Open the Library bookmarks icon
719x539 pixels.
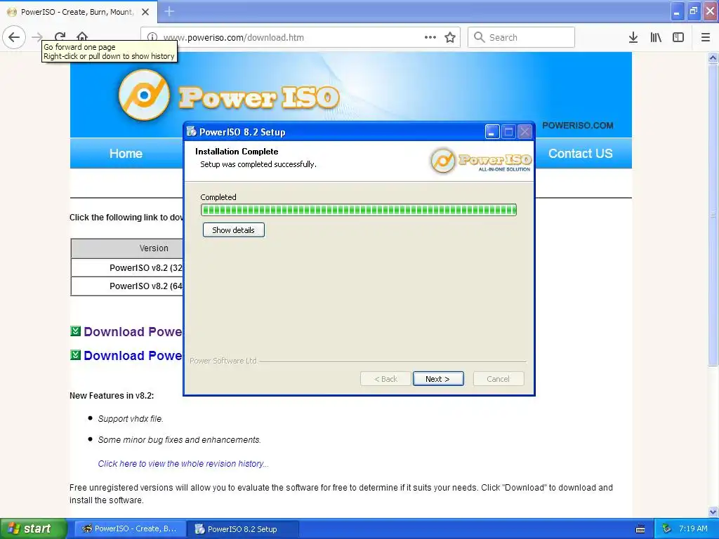pyautogui.click(x=656, y=37)
